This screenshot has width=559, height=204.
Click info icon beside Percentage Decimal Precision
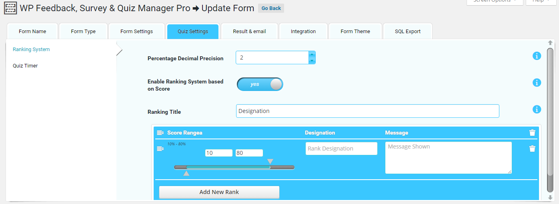click(x=537, y=56)
